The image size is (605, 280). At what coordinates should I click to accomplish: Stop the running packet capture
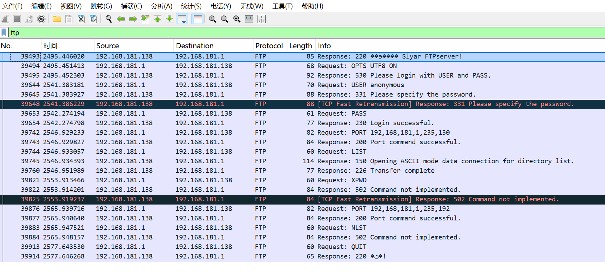click(x=17, y=19)
